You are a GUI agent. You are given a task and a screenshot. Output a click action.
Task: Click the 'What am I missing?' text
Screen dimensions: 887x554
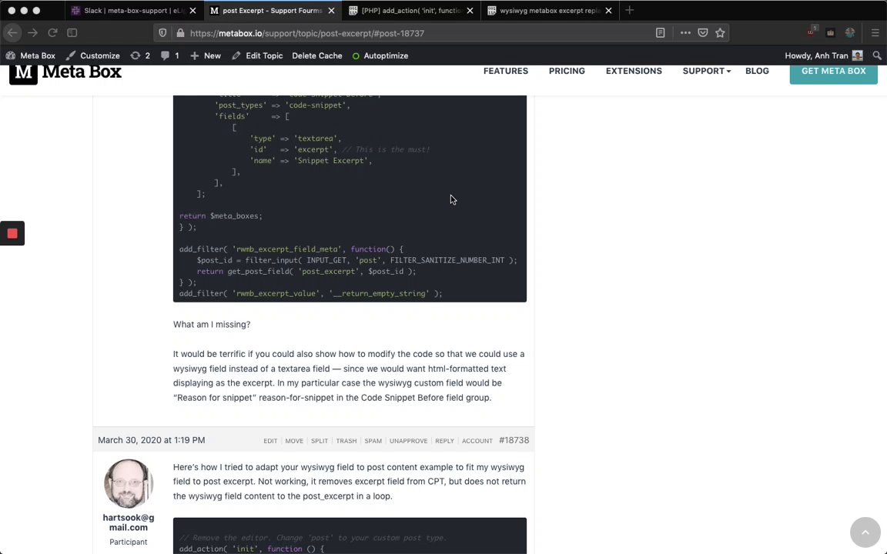[x=212, y=325]
